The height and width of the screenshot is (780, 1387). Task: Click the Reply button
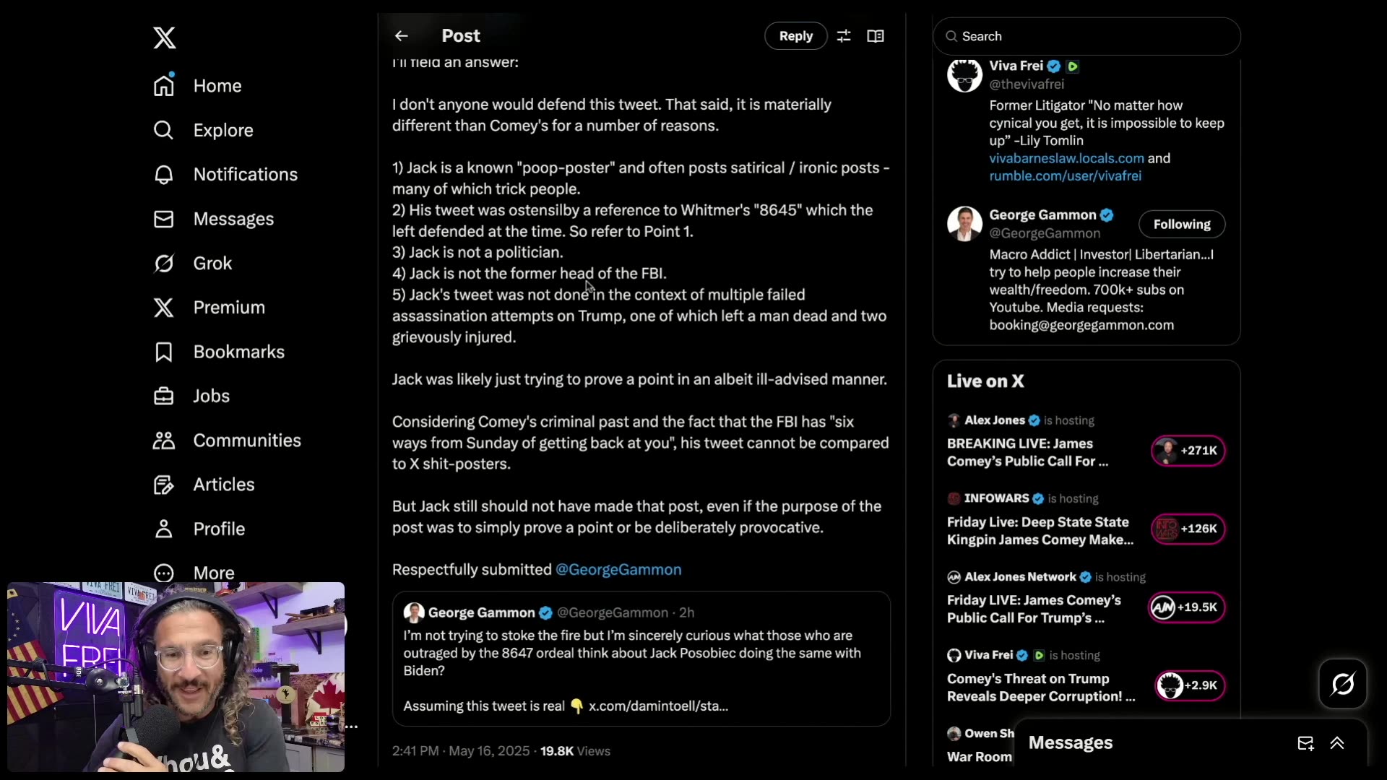(795, 36)
